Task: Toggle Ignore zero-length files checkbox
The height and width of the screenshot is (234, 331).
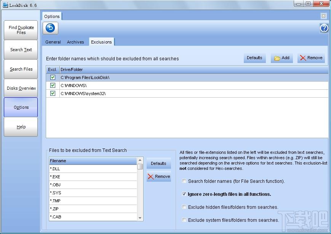Action: pyautogui.click(x=184, y=194)
